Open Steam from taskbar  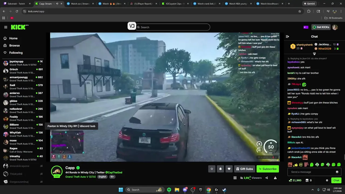click(x=224, y=190)
